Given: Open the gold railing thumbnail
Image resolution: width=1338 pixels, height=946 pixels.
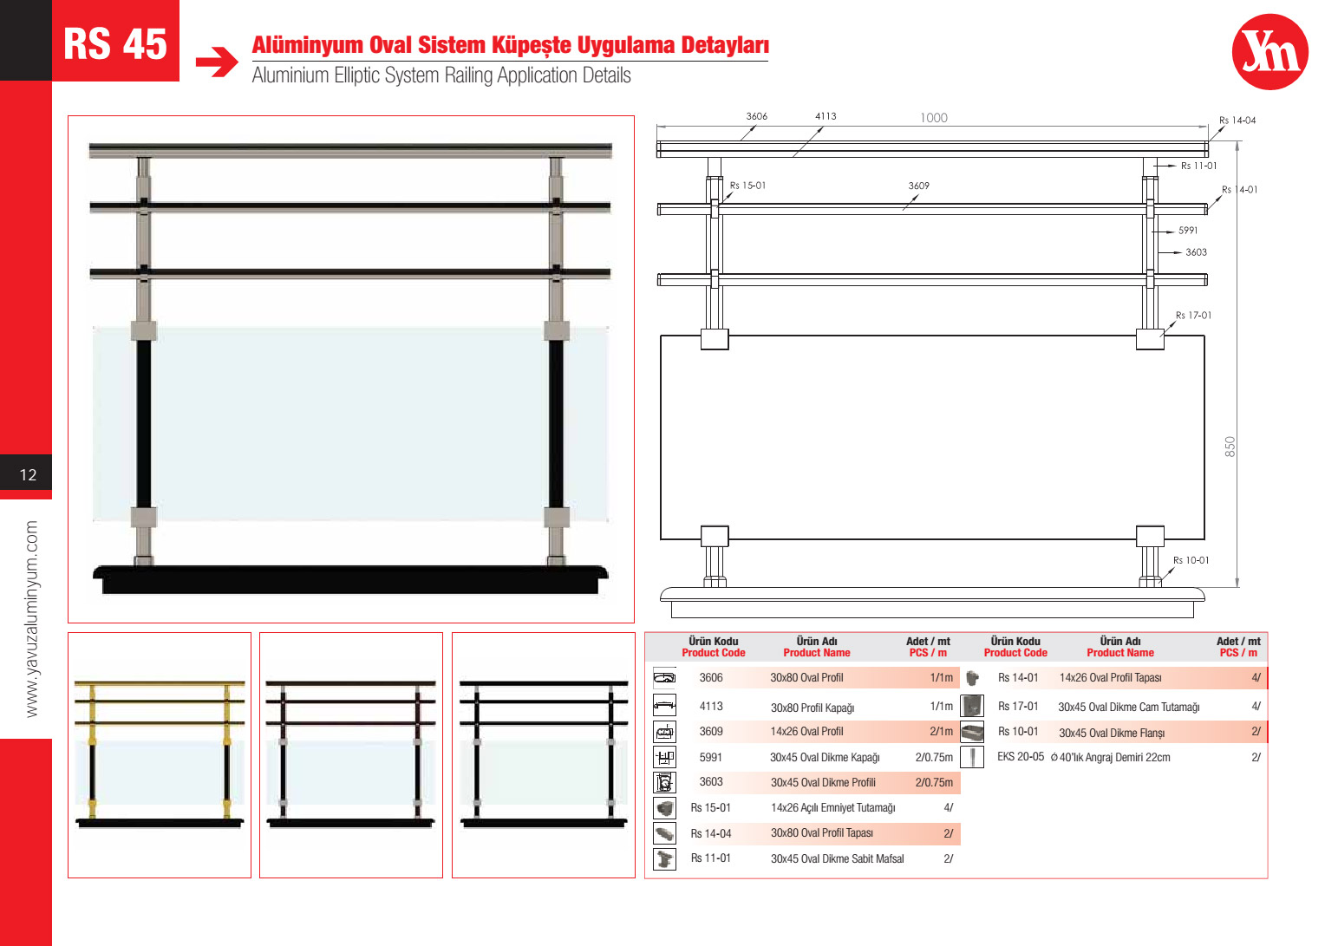Looking at the screenshot, I should pyautogui.click(x=160, y=754).
